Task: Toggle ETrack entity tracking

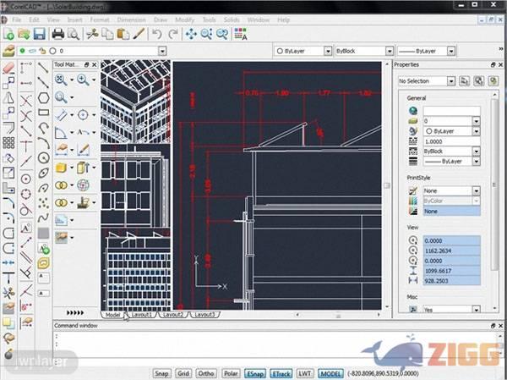Action: [281, 373]
